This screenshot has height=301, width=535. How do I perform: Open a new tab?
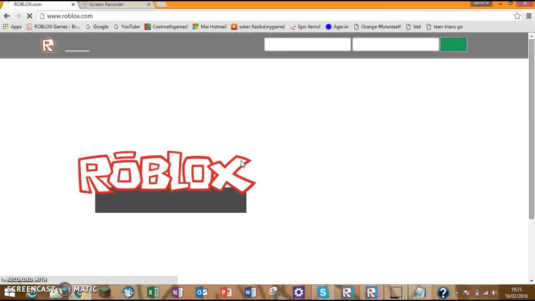tap(161, 4)
